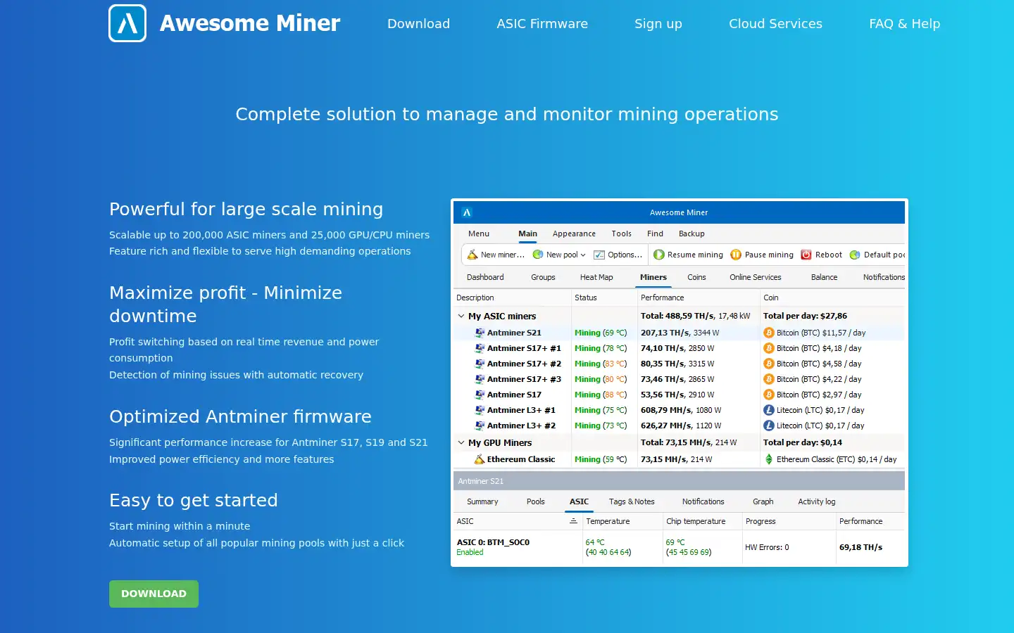
Task: Click the 'Total per day: $27,86' cell
Action: click(805, 316)
